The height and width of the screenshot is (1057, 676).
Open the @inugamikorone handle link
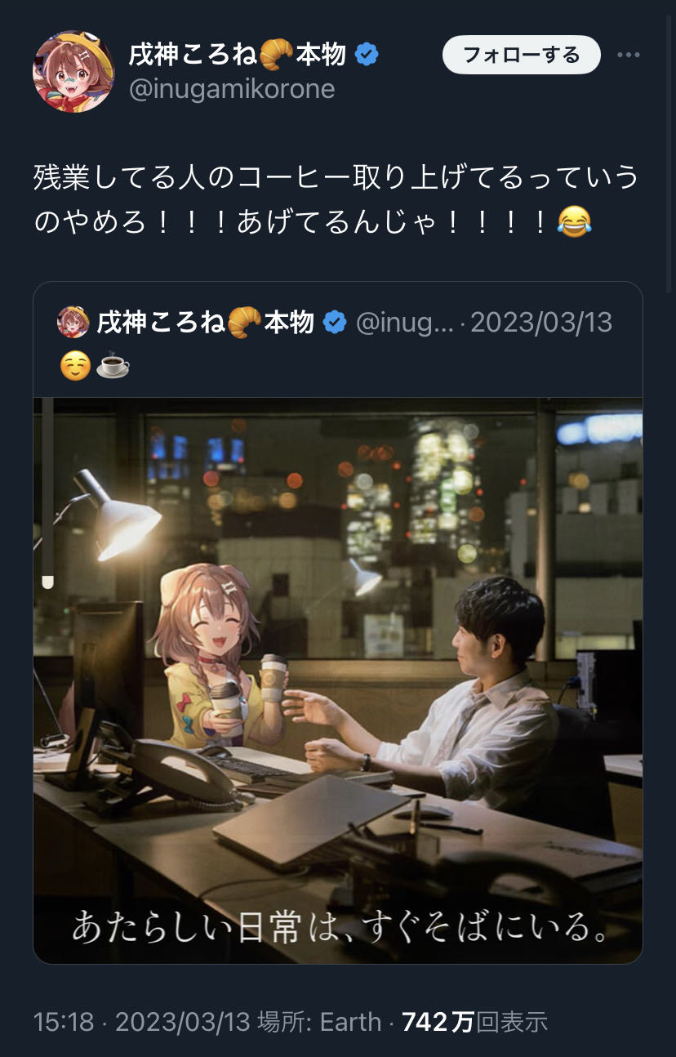pyautogui.click(x=232, y=89)
